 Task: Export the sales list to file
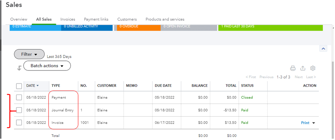click(x=302, y=68)
